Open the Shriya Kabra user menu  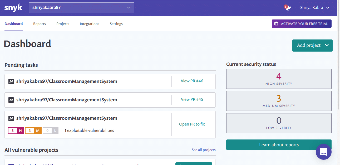coord(315,8)
